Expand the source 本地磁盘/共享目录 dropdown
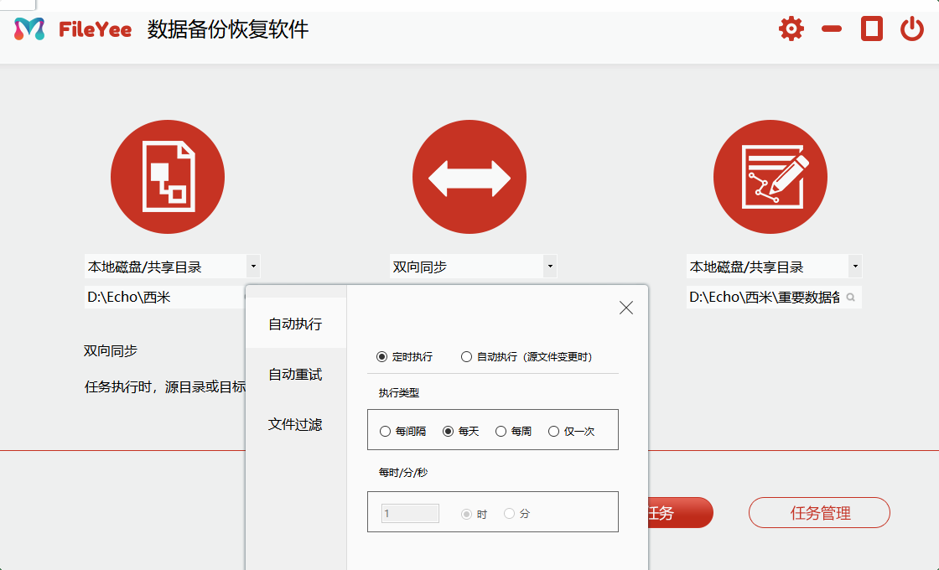 click(253, 267)
